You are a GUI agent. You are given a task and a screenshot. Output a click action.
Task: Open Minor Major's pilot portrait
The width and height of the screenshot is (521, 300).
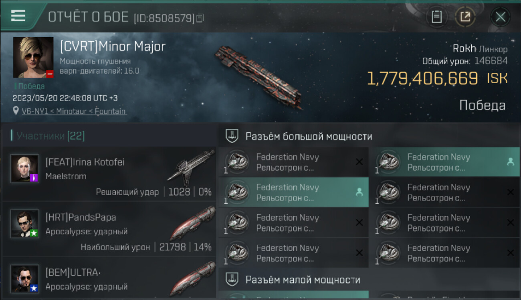click(x=33, y=57)
